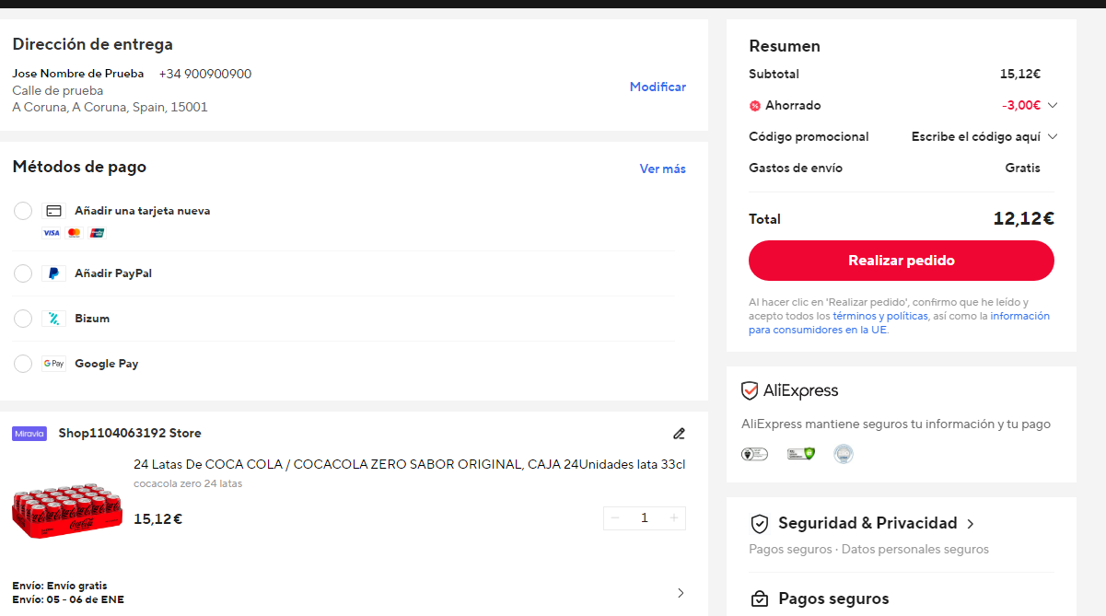Click the Subtotal value 15,12€ in Resumen
The height and width of the screenshot is (616, 1106).
(1020, 74)
